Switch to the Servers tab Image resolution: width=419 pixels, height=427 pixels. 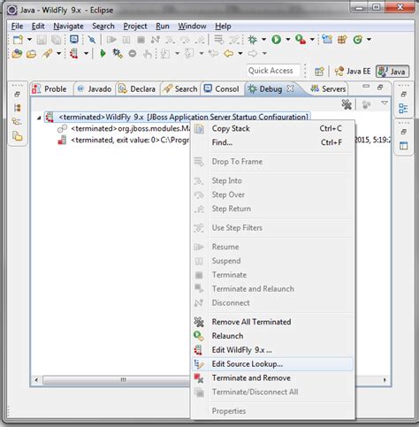point(328,89)
